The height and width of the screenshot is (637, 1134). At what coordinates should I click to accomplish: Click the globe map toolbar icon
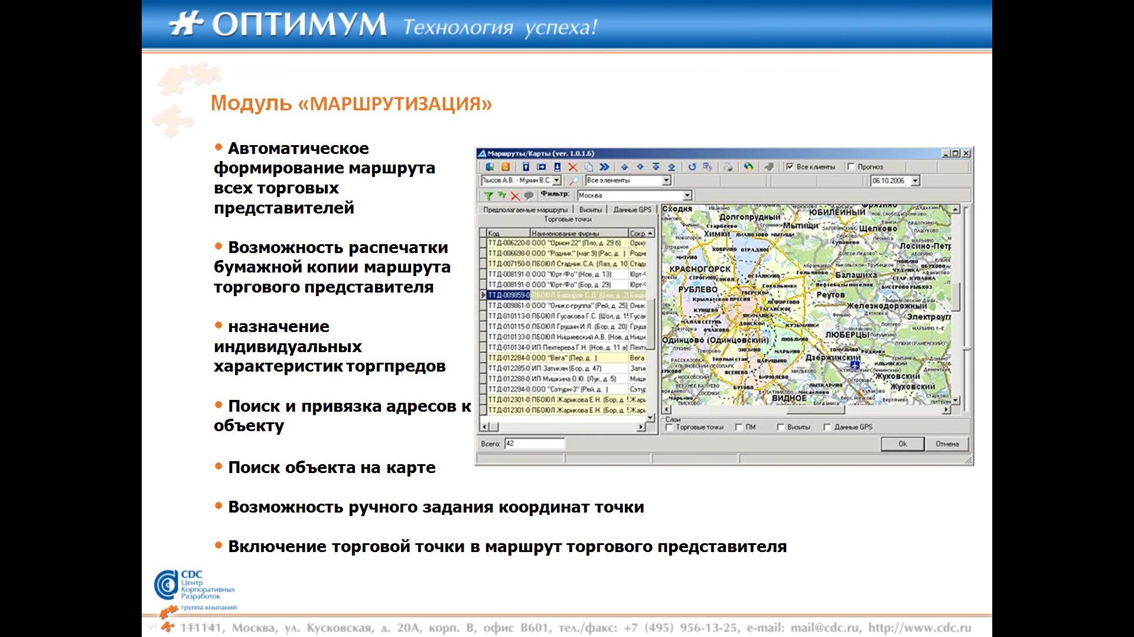pos(748,167)
